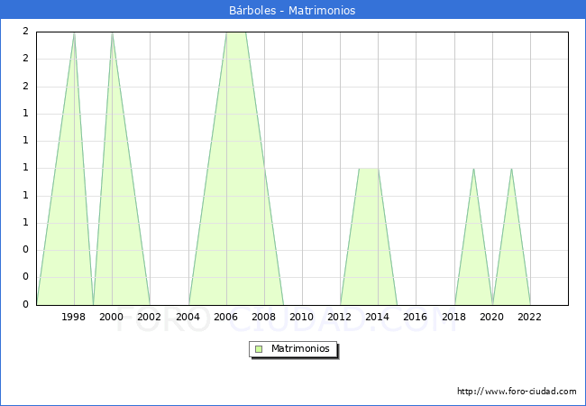Viewport: 586px width, 406px height.
Task: Click the flat plateau between 2013 and 2014
Action: pyautogui.click(x=369, y=169)
